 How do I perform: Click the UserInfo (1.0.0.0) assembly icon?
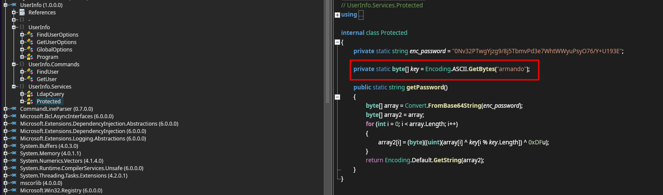point(14,5)
